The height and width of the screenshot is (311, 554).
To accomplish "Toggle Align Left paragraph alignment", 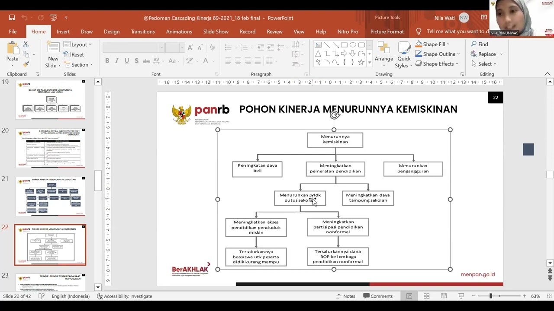I will [x=228, y=61].
